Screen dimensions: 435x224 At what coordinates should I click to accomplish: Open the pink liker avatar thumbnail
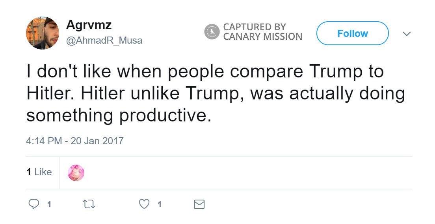(76, 173)
